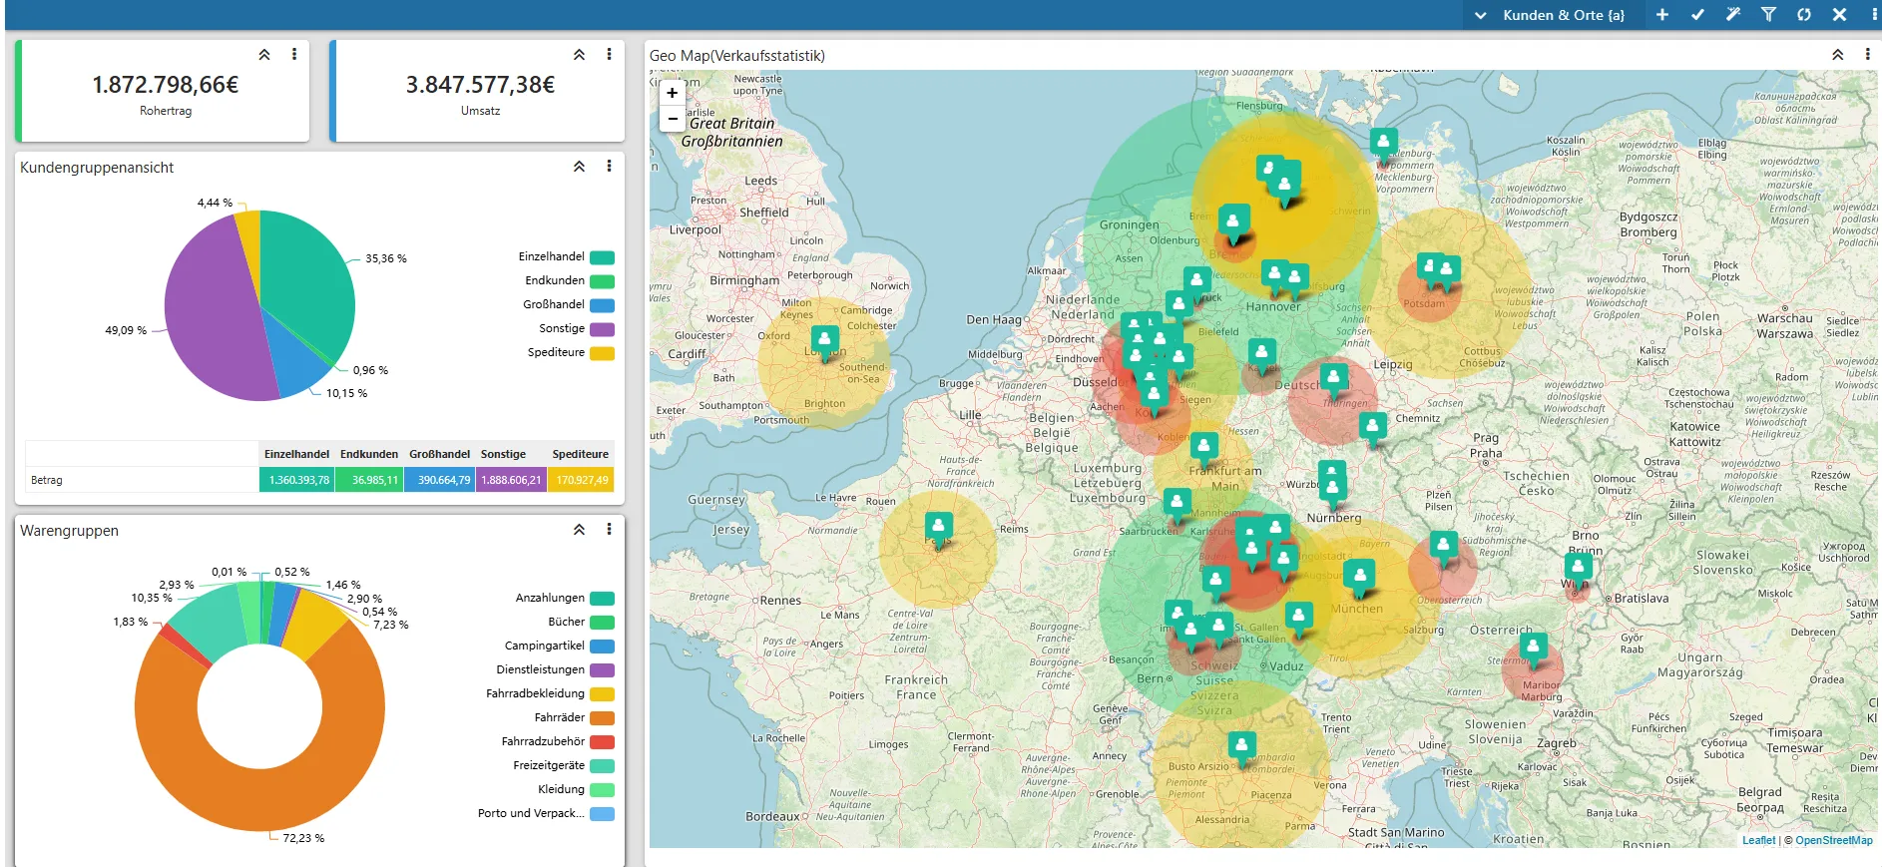Toggle Sonstige series in the pie legend
This screenshot has width=1882, height=867.
coord(576,329)
